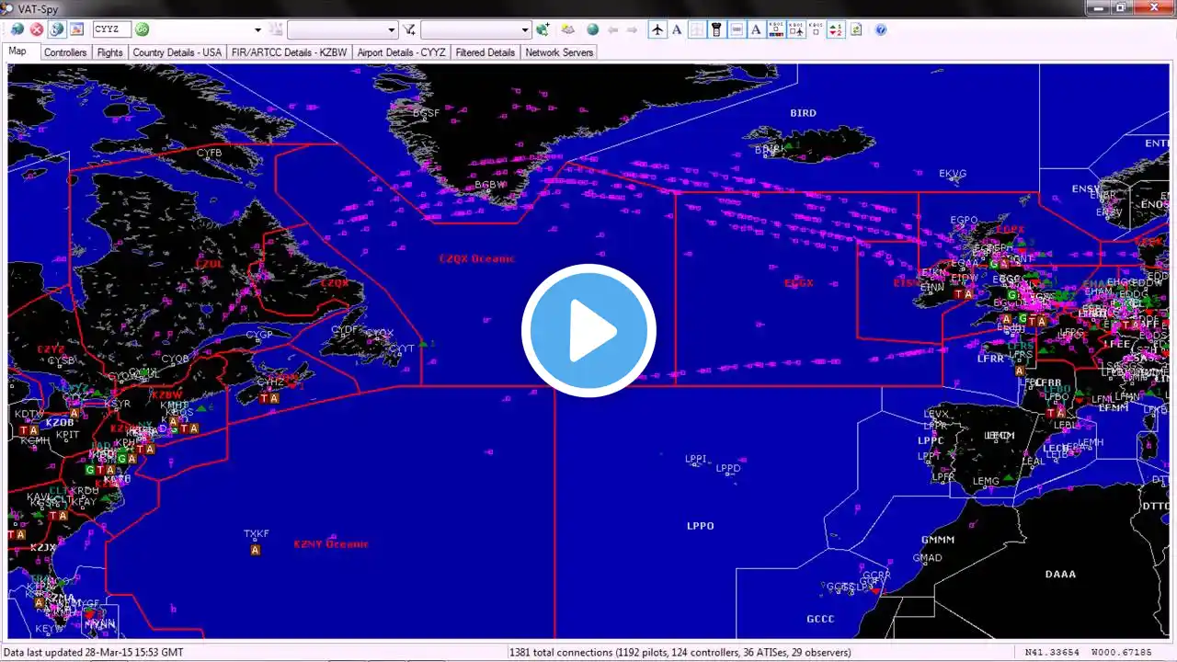Image resolution: width=1177 pixels, height=662 pixels.
Task: Click the weather clouds icon
Action: (x=568, y=29)
